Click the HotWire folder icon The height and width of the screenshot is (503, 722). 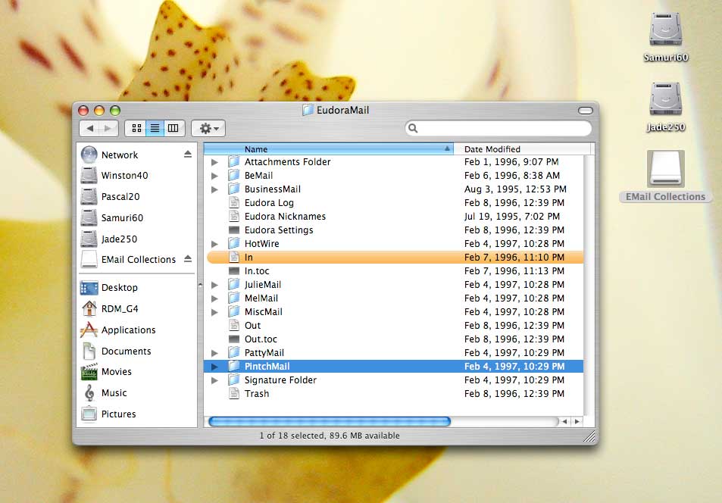point(234,243)
